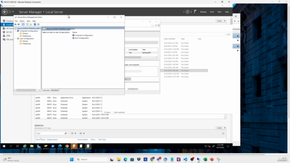Open the Tools menu in Server Manager

[x=212, y=12]
